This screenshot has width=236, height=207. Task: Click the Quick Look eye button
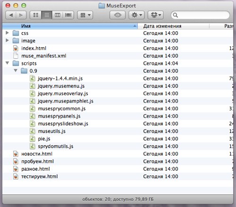(x=118, y=15)
